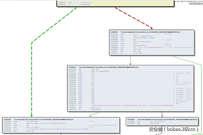The height and width of the screenshot is (135, 203).
Task: Select the 'cmp eax, bl 1' instruction
Action: coord(84,107)
